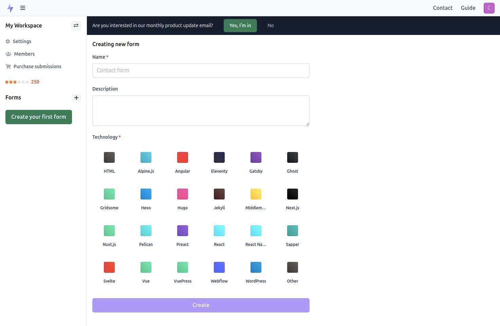Open the profile avatar menu
The image size is (500, 326).
click(489, 8)
